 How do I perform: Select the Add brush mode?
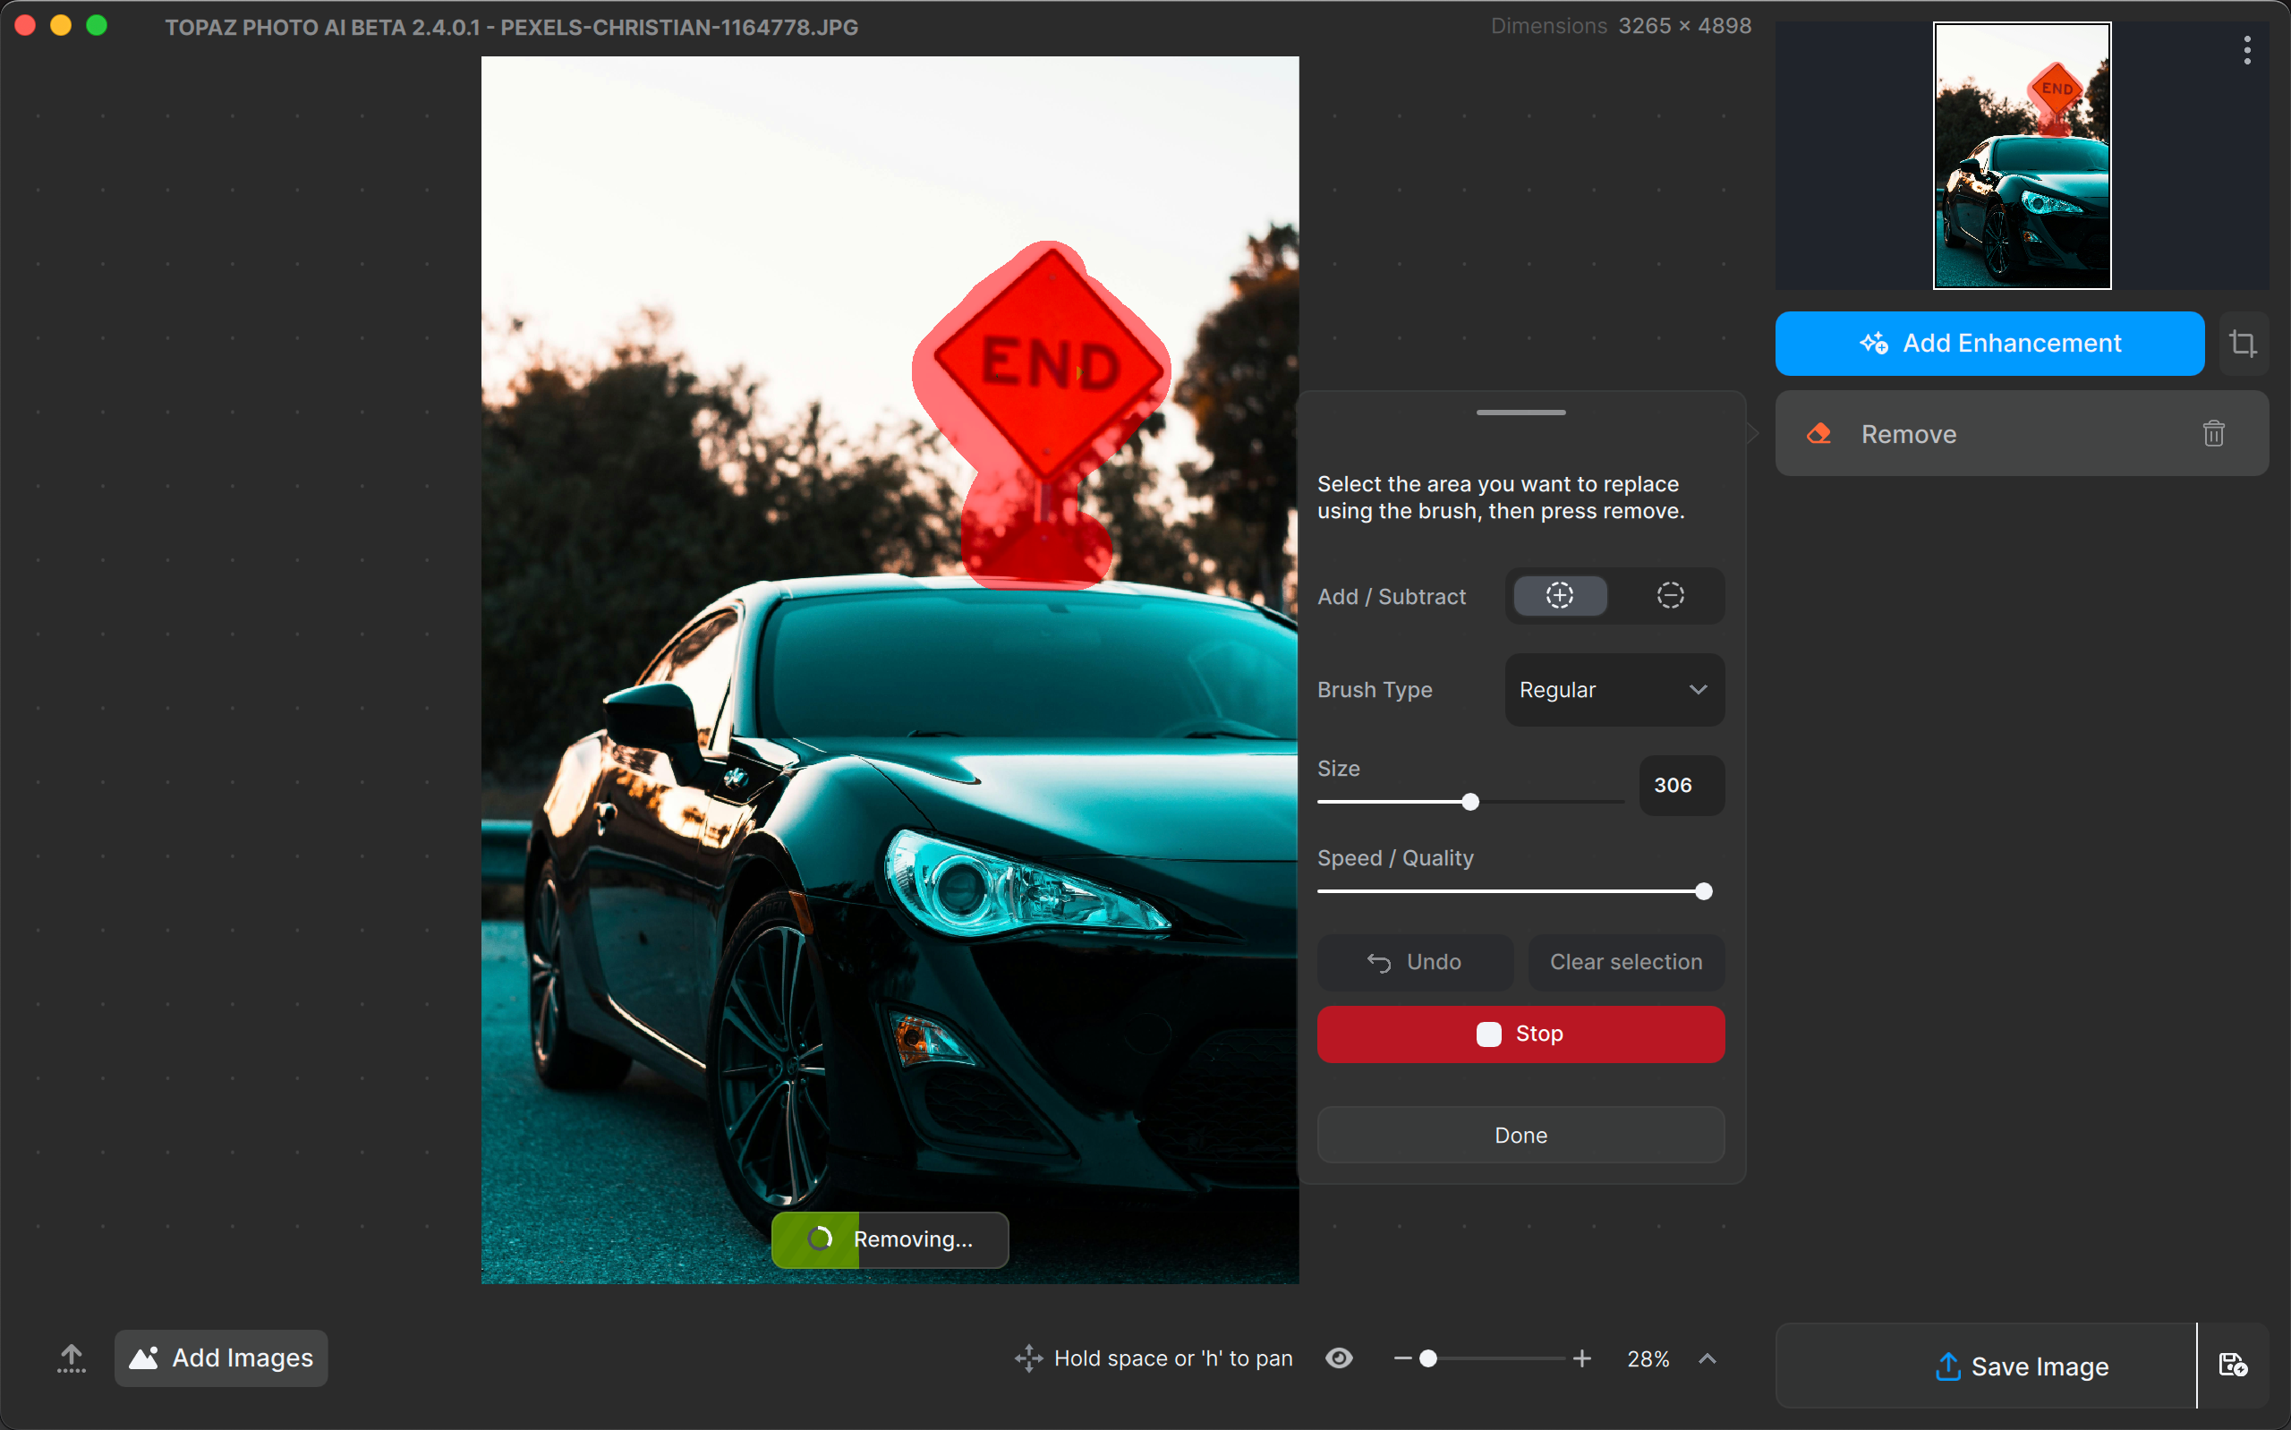click(x=1559, y=596)
